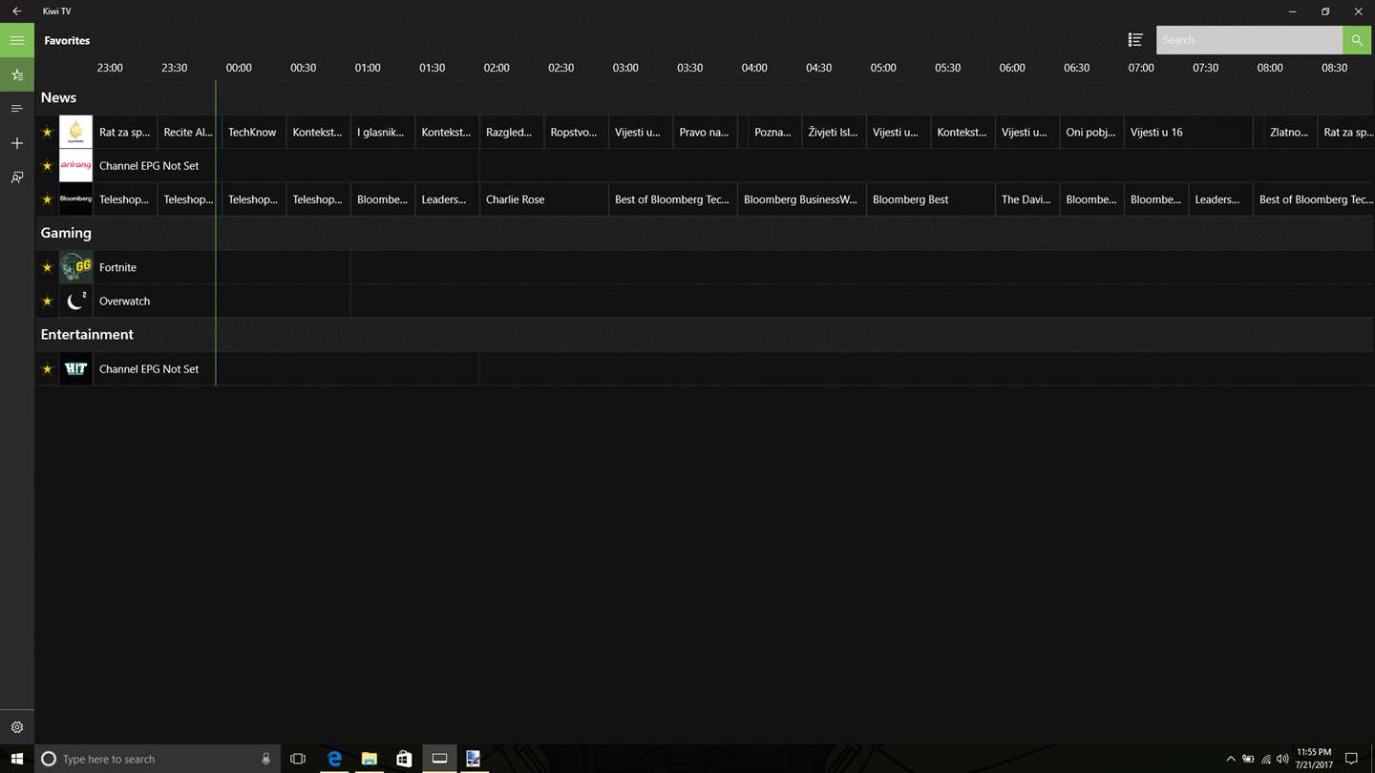Open the playlist lines icon in sidebar
This screenshot has width=1375, height=773.
click(x=17, y=109)
